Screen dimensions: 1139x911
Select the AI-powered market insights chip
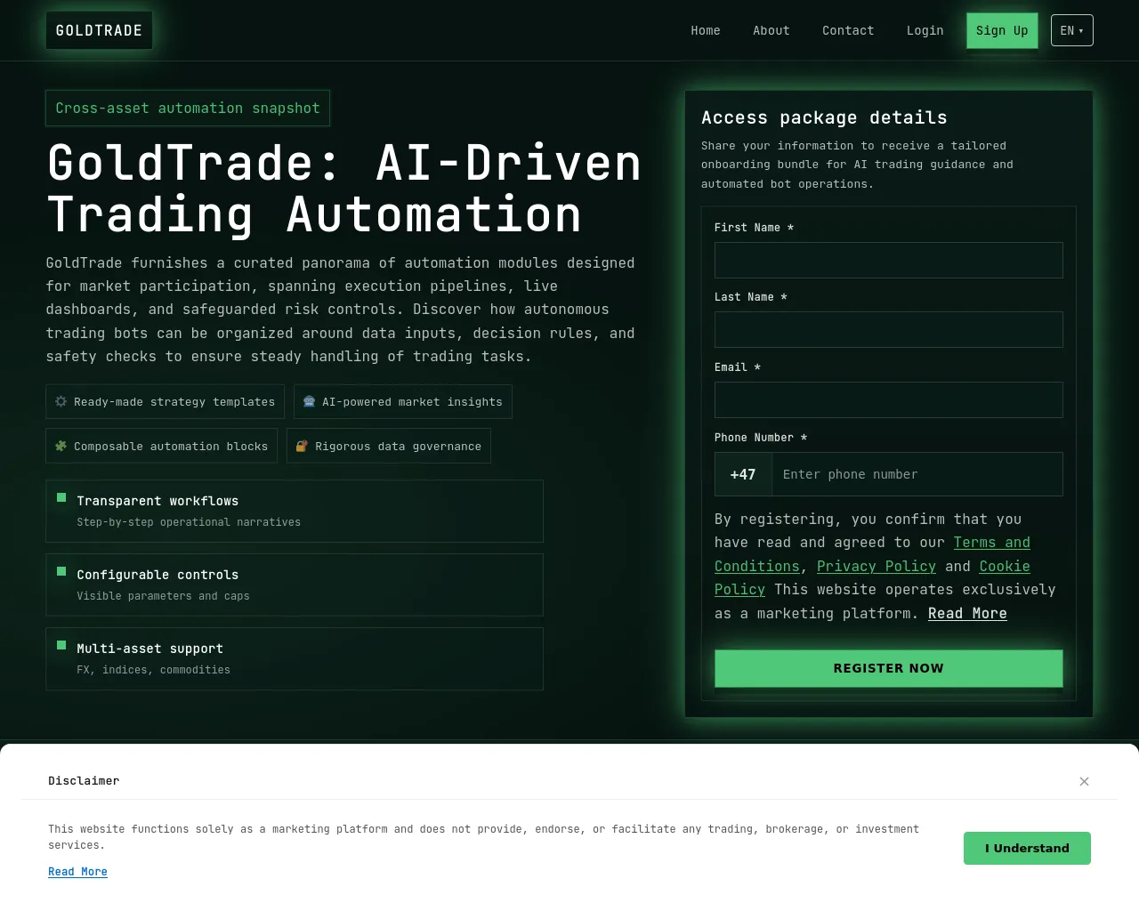[x=402, y=401]
